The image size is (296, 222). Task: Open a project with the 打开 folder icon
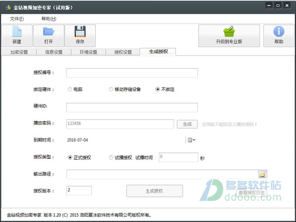[48, 36]
